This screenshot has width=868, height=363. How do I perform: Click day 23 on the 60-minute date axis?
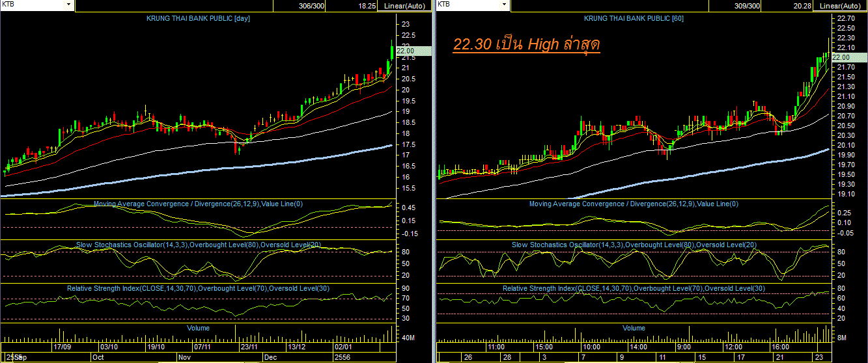(820, 357)
